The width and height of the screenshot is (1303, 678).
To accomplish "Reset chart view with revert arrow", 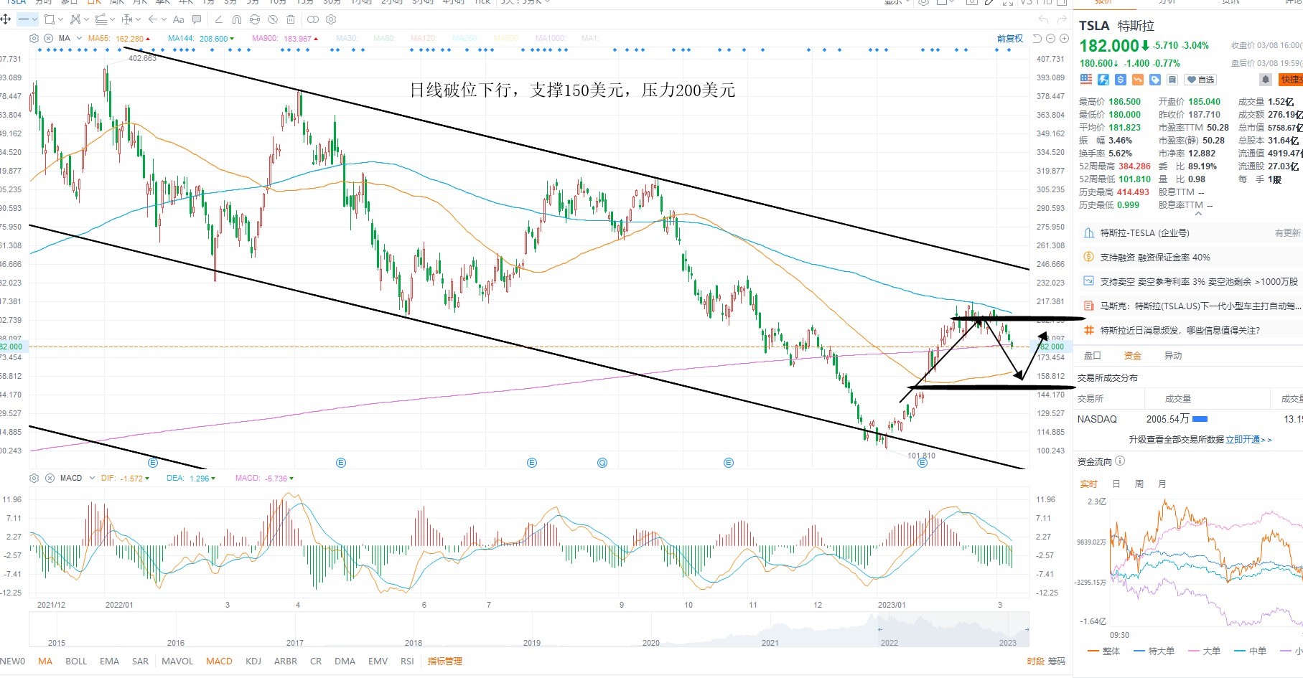I will coord(1037,38).
